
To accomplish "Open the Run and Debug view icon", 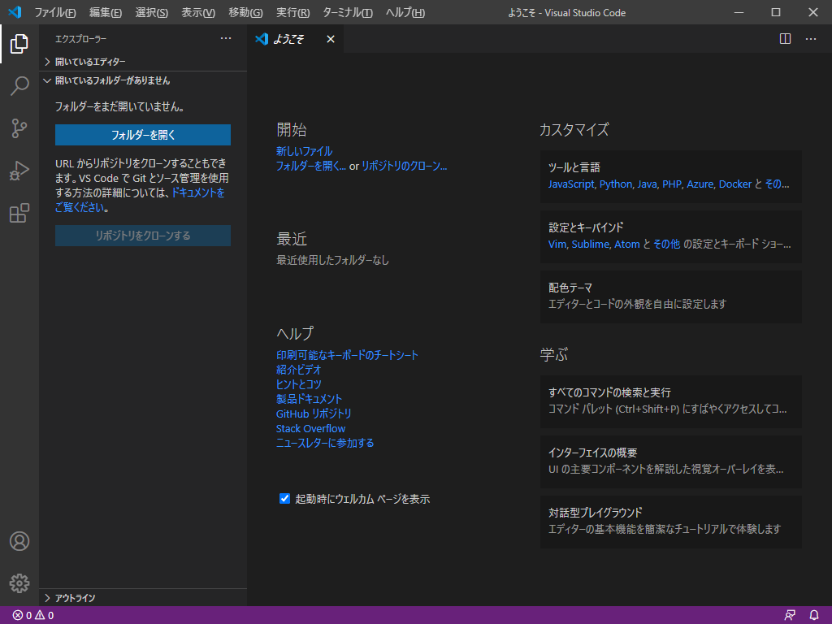I will coord(19,171).
